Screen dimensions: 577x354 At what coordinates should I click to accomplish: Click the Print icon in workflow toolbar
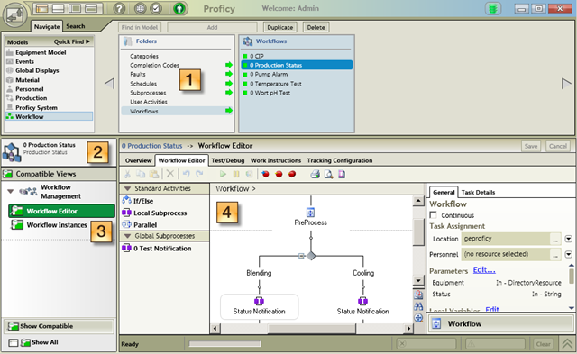pos(315,174)
